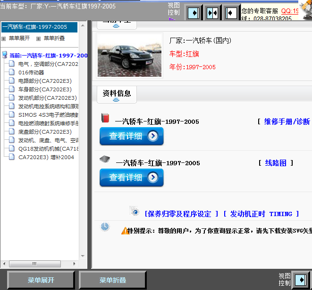Click the document icon for 电路部分(CA7202E3)
312x290 pixels.
(12, 81)
